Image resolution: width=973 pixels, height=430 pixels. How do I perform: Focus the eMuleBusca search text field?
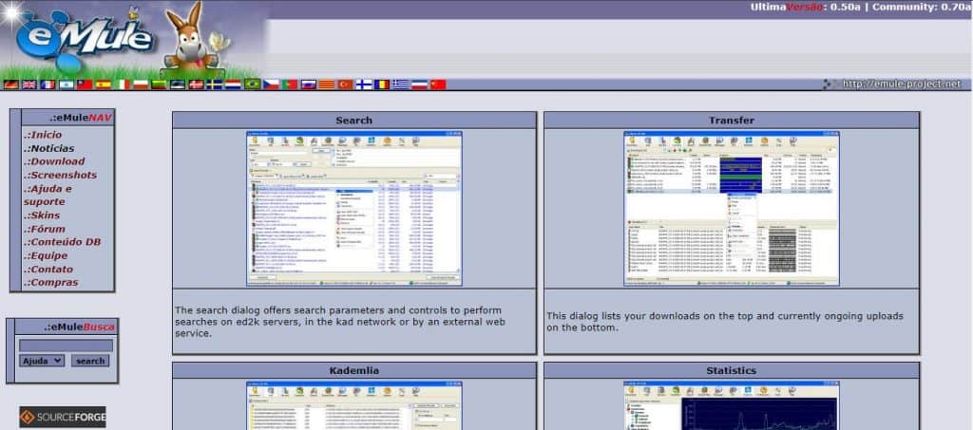pyautogui.click(x=66, y=346)
